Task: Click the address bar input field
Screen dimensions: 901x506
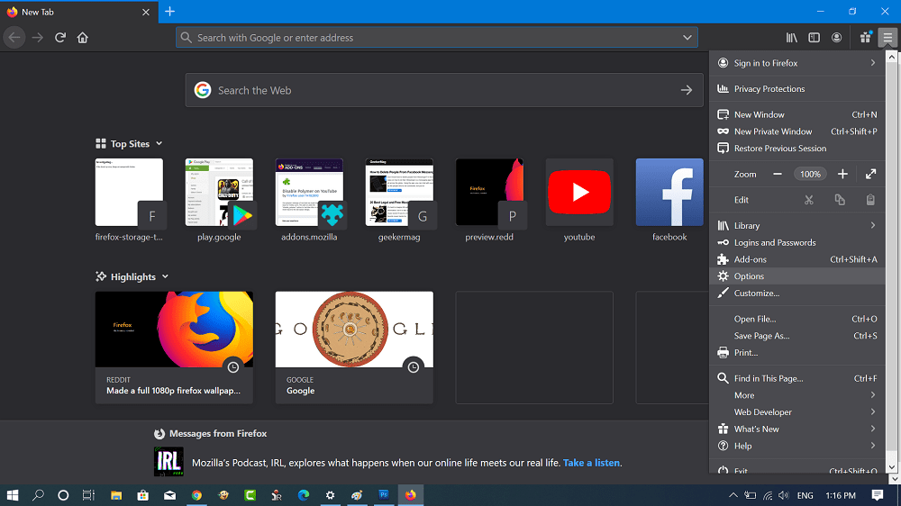Action: (437, 38)
